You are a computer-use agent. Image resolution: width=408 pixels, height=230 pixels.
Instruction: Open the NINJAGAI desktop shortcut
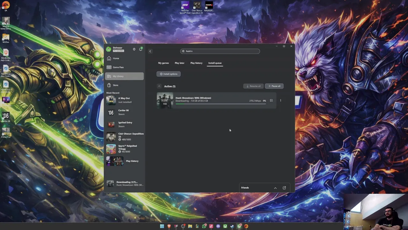click(x=209, y=7)
